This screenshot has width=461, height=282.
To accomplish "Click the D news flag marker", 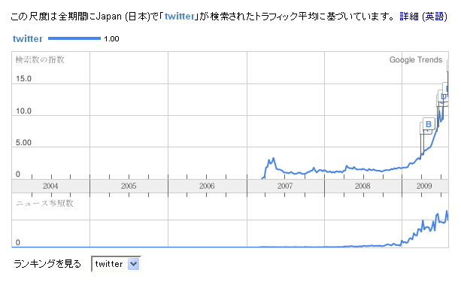I will tap(443, 96).
